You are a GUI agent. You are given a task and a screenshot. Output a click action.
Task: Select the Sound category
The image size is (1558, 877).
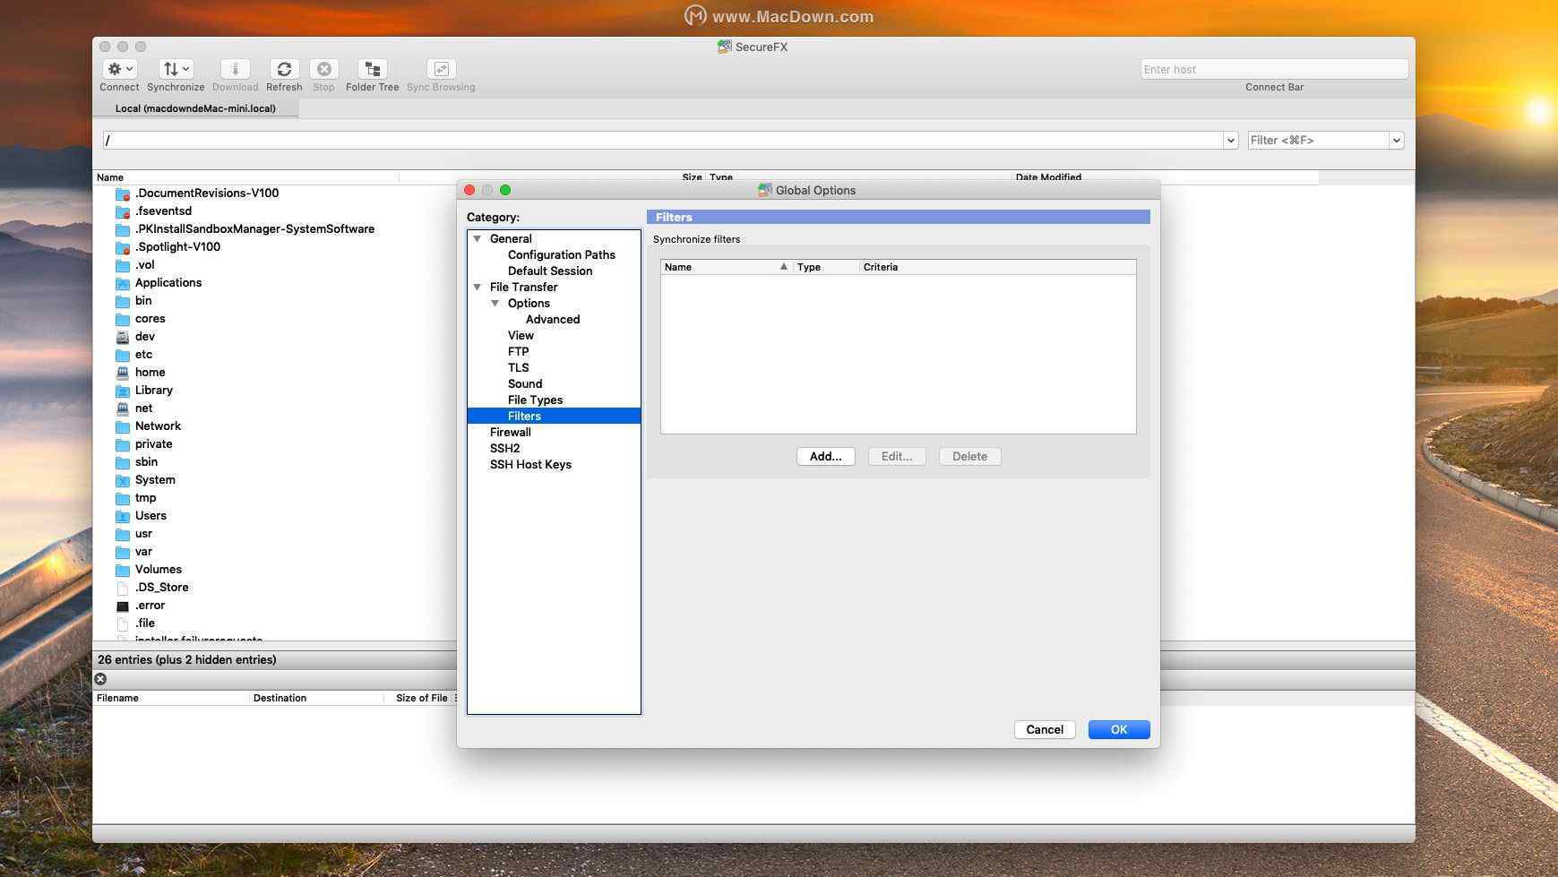524,383
